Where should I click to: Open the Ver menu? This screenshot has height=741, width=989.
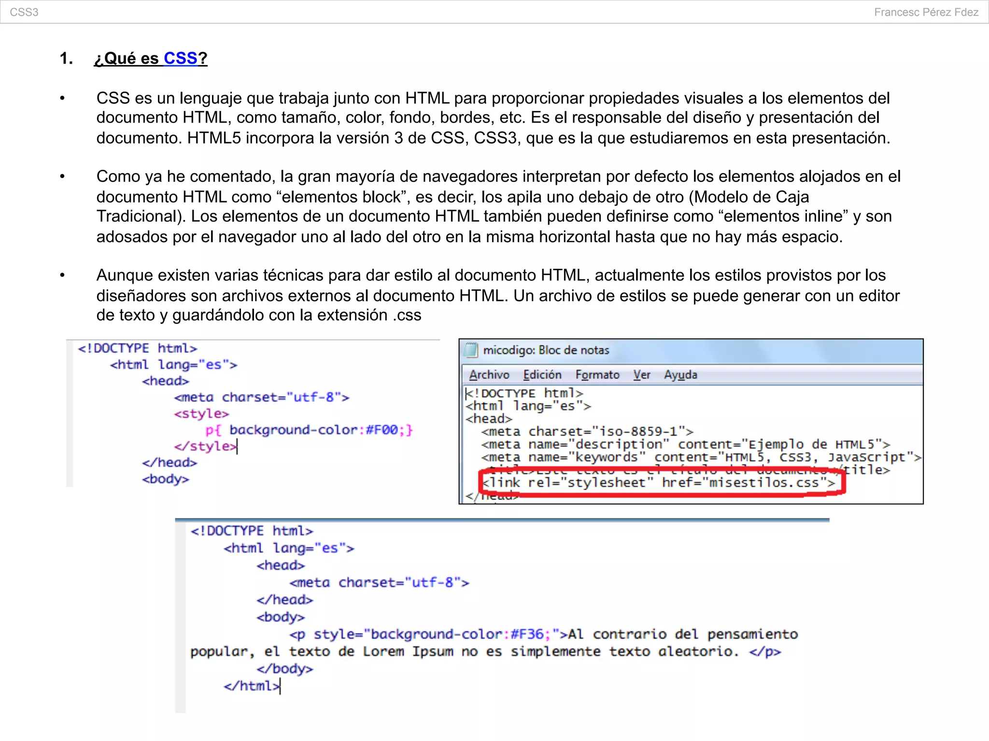641,375
